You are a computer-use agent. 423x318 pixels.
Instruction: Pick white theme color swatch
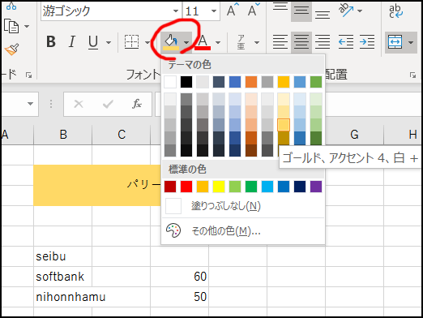(x=170, y=82)
